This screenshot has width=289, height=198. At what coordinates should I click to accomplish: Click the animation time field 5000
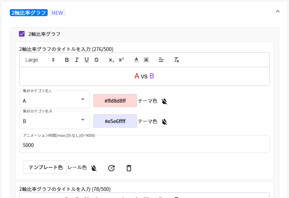[144, 144]
